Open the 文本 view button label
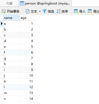Image resolution: width=99 pixels, height=104 pixels. (x=34, y=12)
